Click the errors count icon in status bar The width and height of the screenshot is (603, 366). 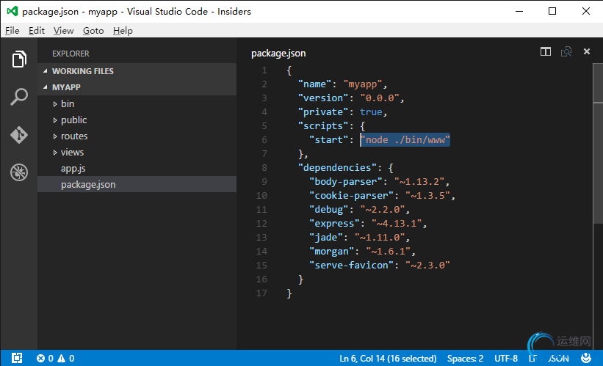coord(41,359)
